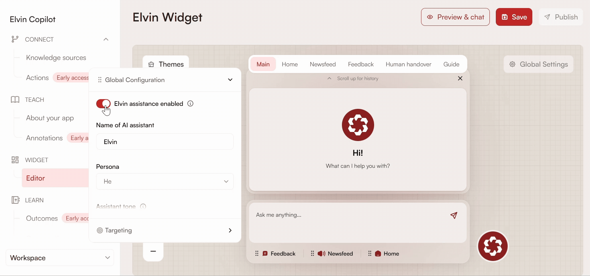Close the chat widget preview panel
The height and width of the screenshot is (276, 590).
coord(460,78)
